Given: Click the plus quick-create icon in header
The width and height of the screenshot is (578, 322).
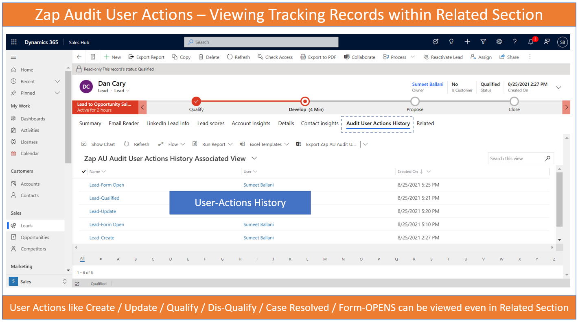Looking at the screenshot, I should tap(467, 41).
